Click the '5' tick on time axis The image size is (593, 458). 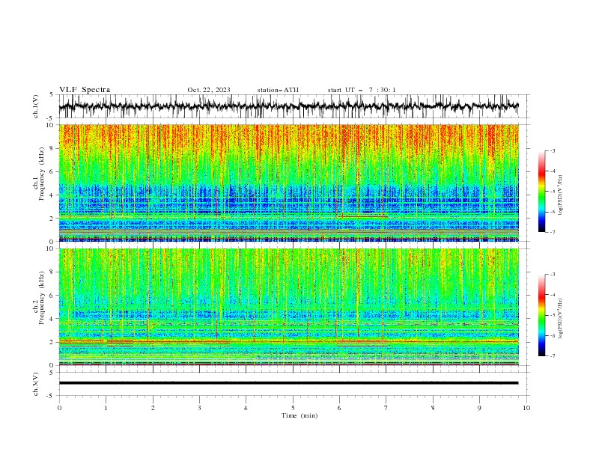(293, 408)
